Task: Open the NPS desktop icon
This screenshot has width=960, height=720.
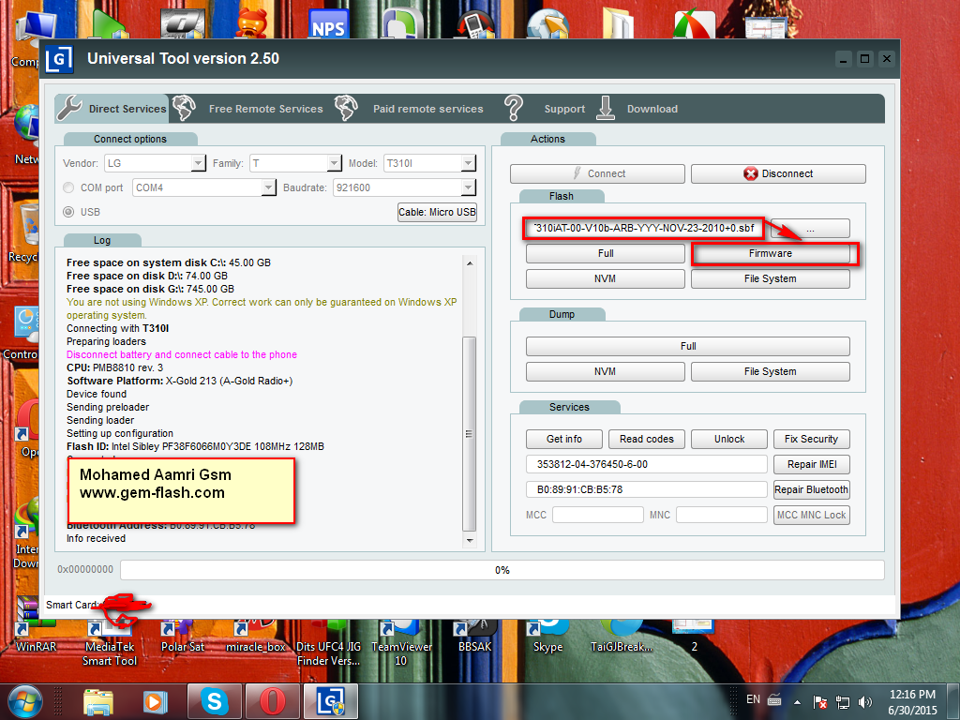Action: pyautogui.click(x=327, y=24)
